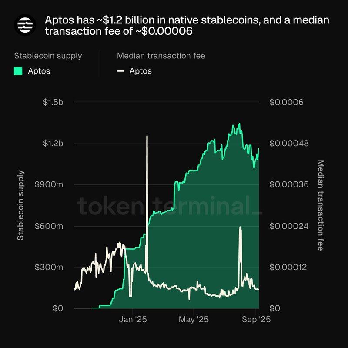Click the Aptos logo icon
348x348 pixels.
tap(25, 25)
